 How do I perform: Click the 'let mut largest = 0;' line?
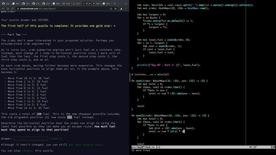151,15
